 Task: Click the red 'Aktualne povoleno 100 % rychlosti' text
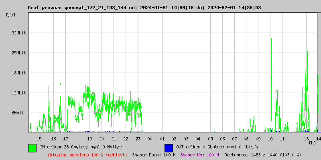(87, 155)
